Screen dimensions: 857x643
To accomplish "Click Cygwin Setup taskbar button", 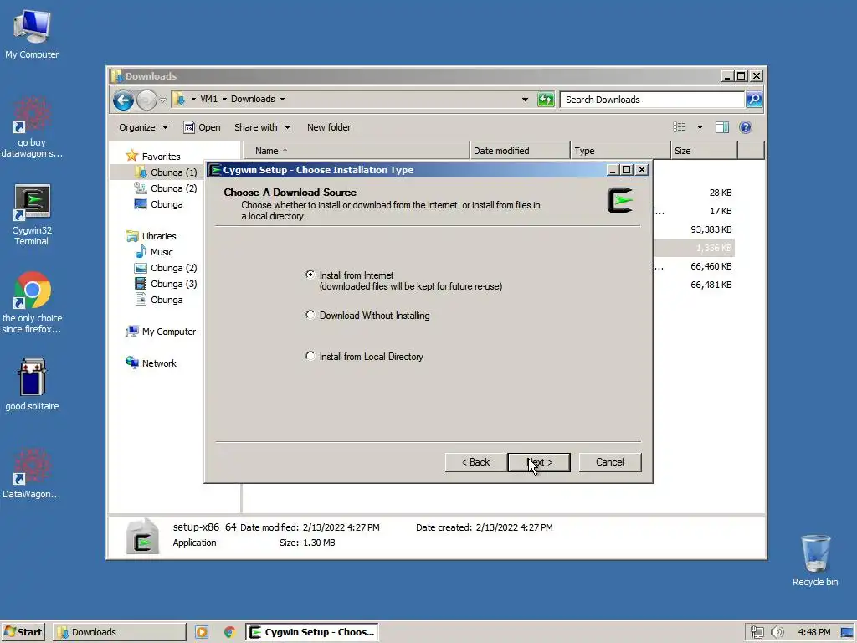I will tap(311, 632).
